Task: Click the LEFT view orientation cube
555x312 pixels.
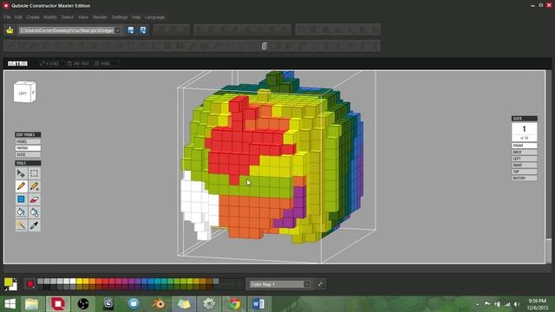Action: point(24,92)
